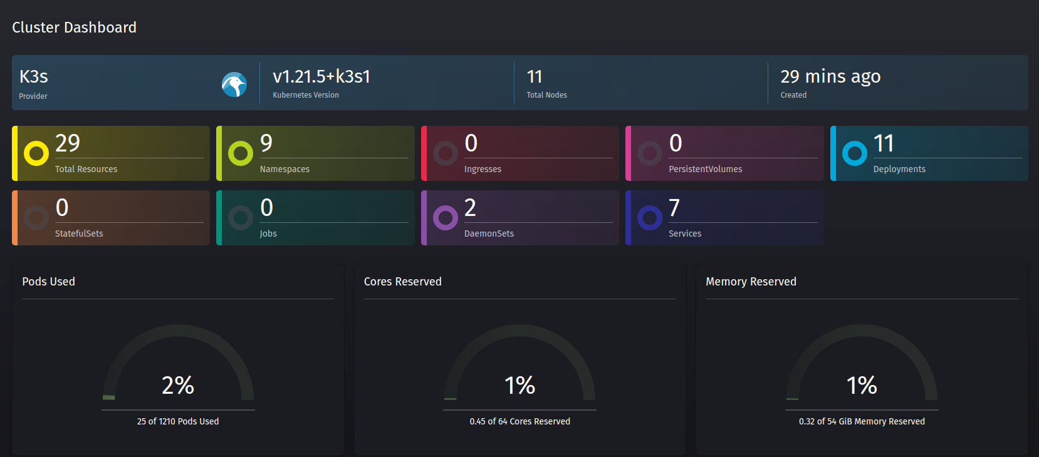Click the PersistentVolumes label
Image resolution: width=1039 pixels, height=457 pixels.
point(705,169)
